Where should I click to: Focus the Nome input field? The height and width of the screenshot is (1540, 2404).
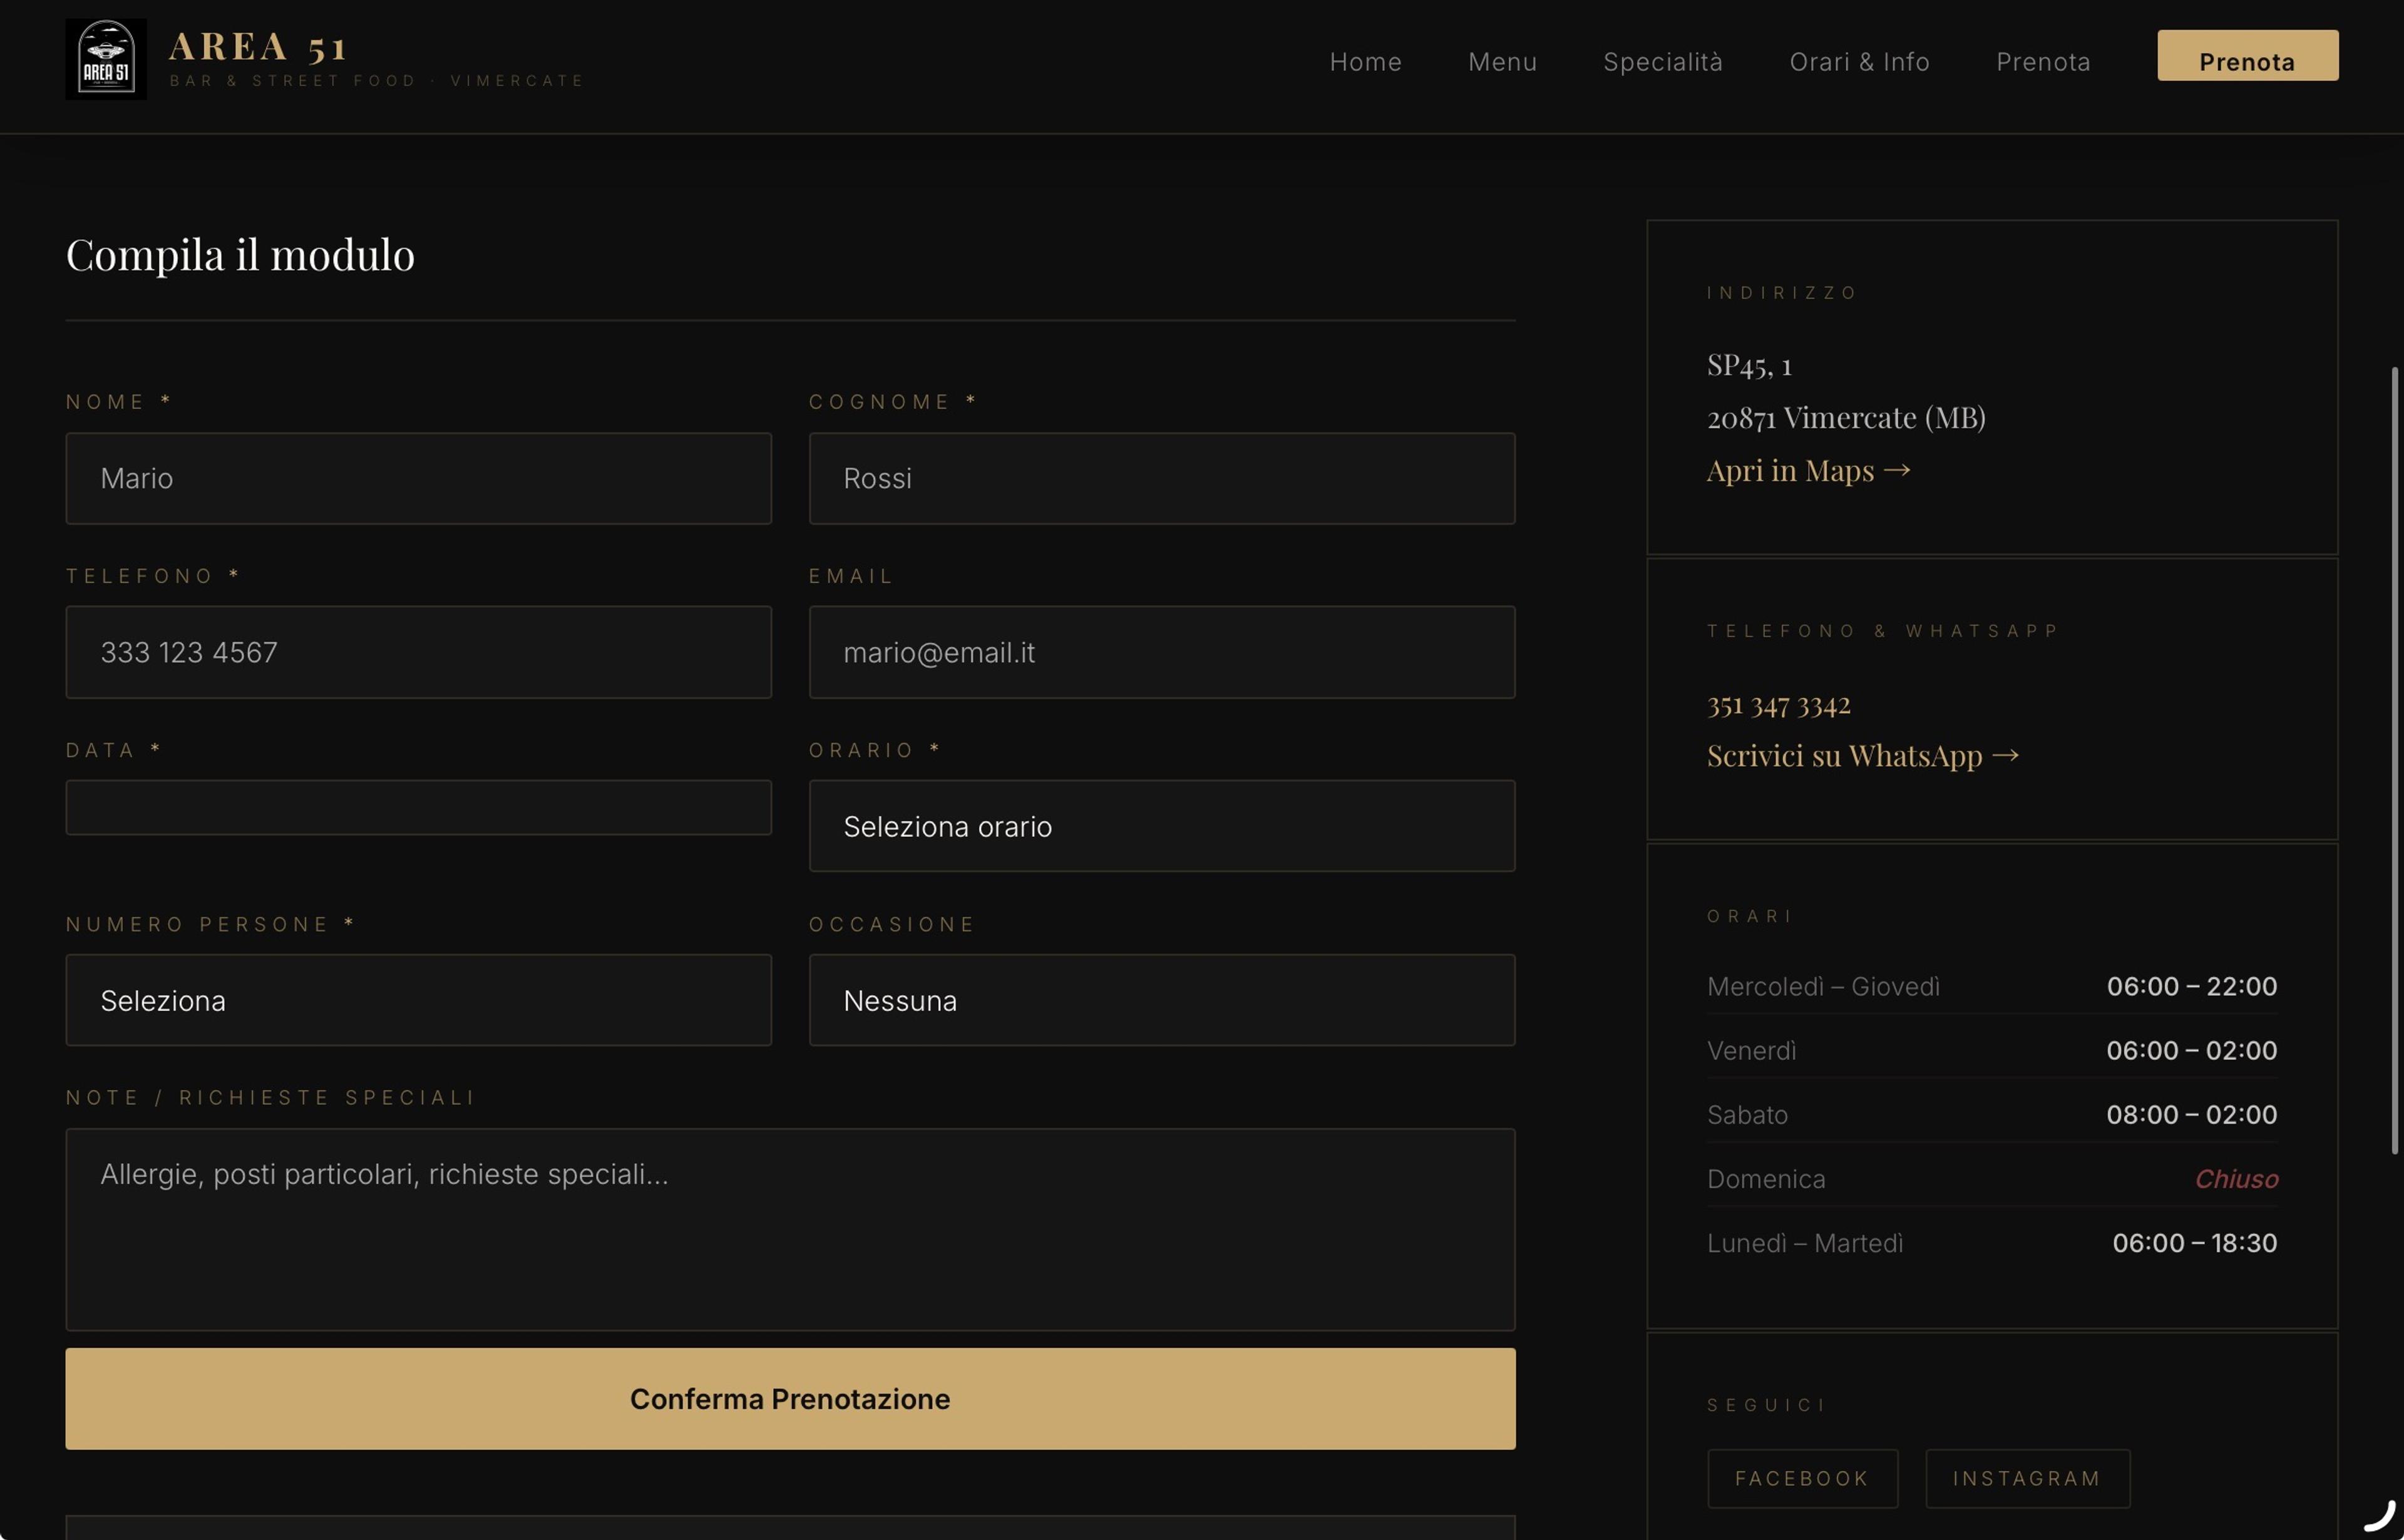(x=418, y=478)
